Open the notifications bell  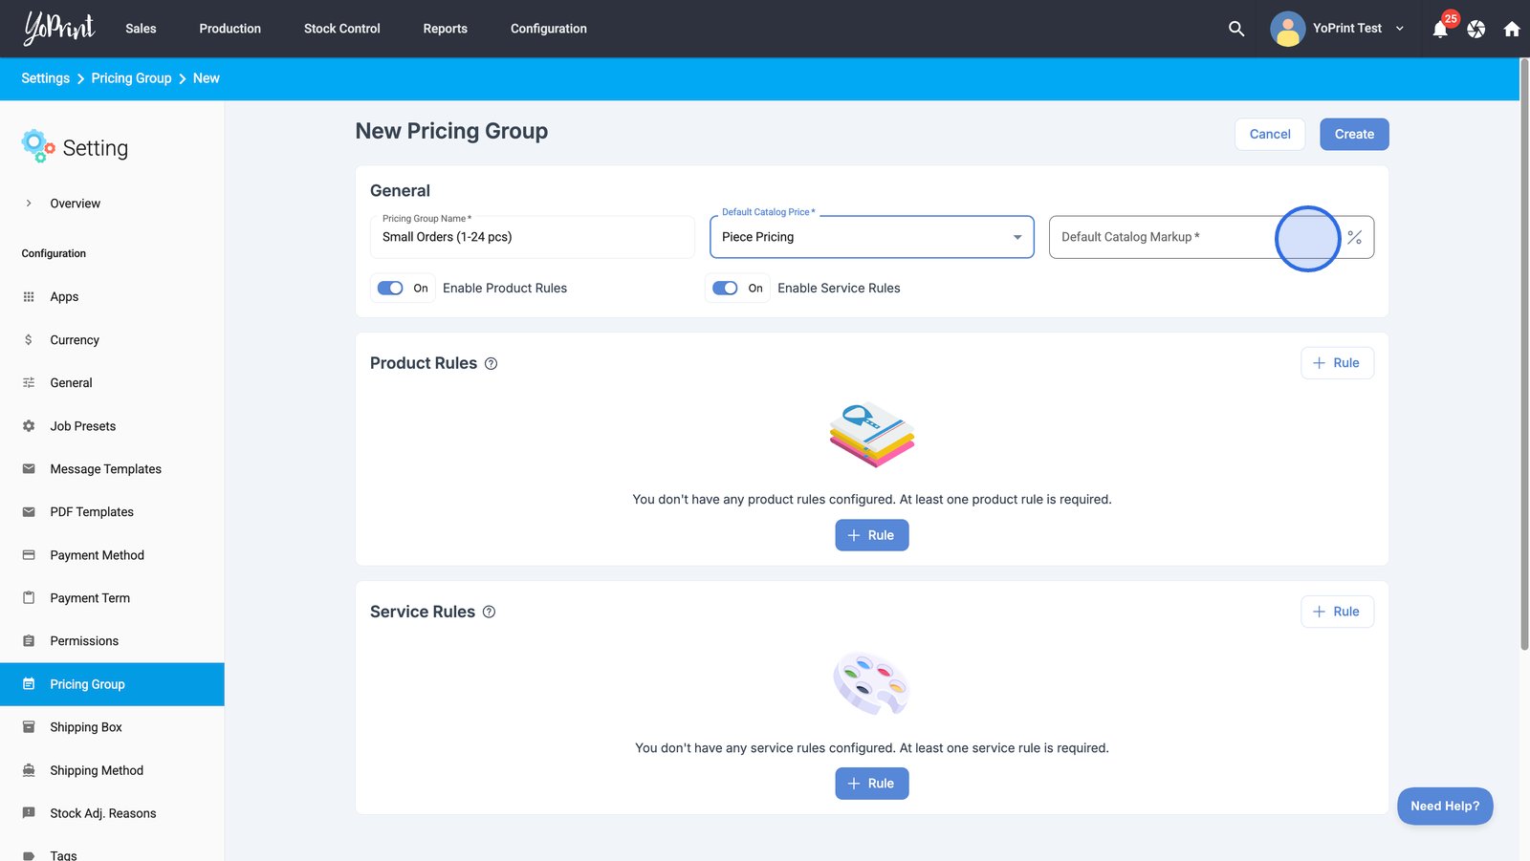(x=1440, y=30)
